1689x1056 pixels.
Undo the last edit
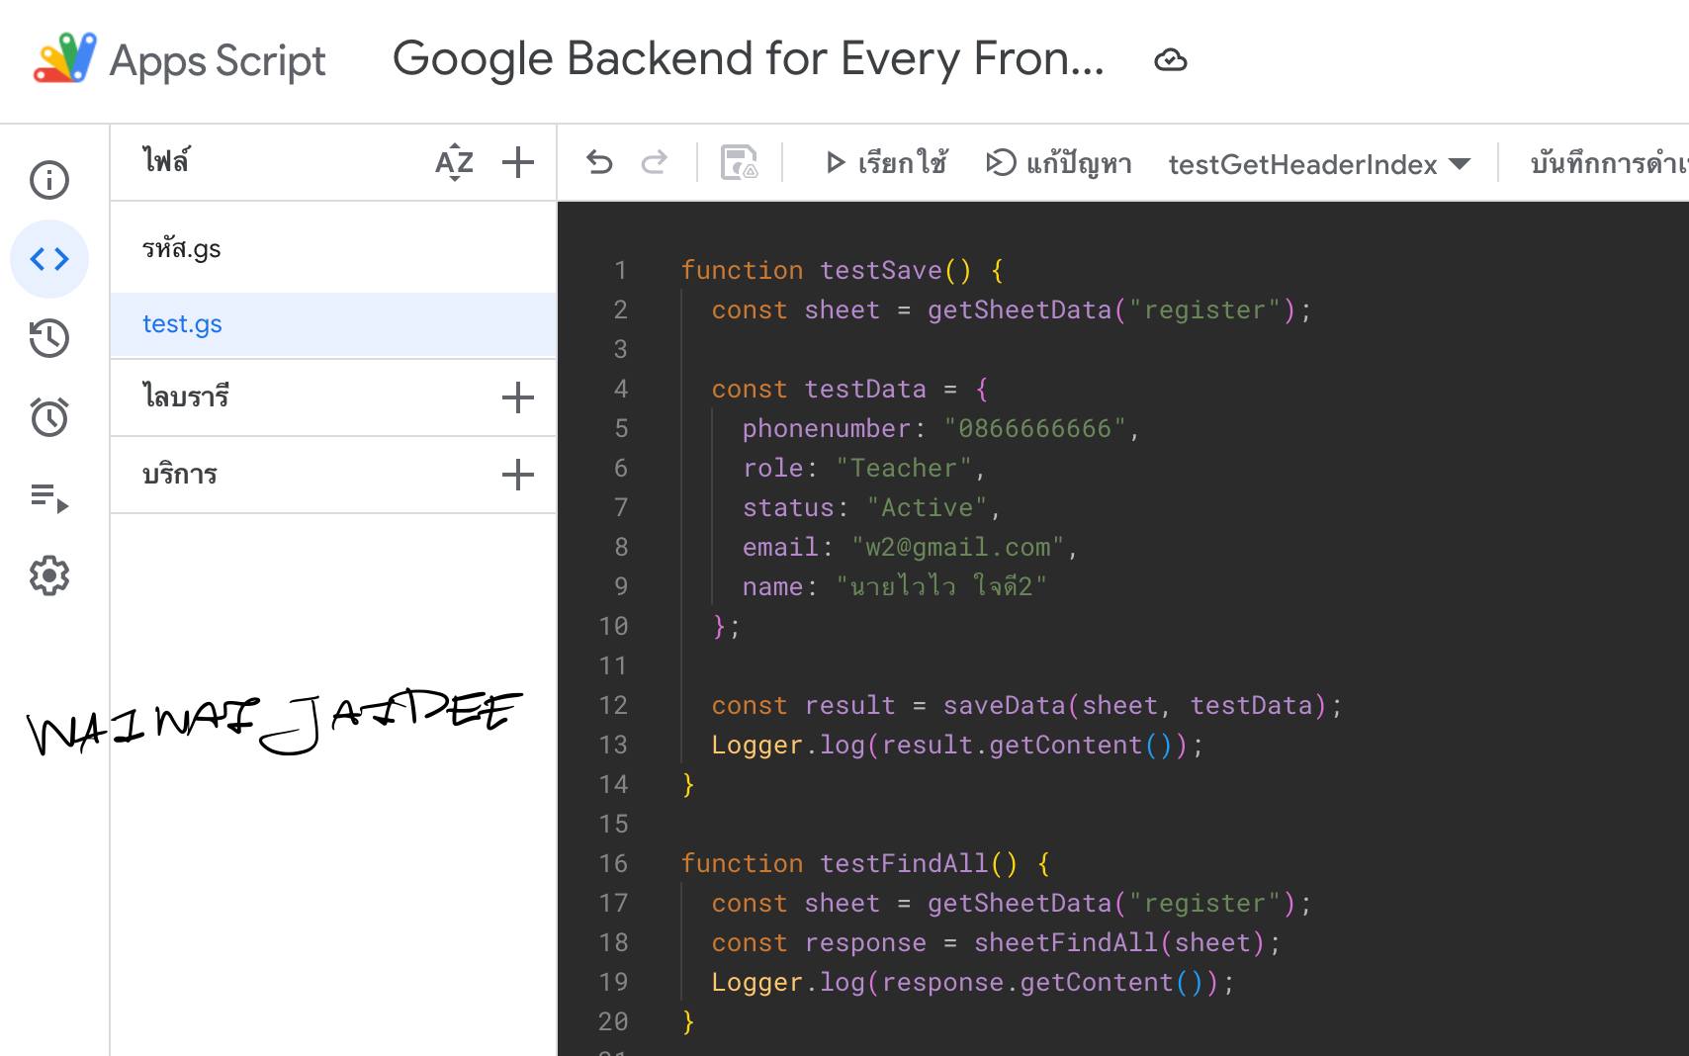[599, 162]
